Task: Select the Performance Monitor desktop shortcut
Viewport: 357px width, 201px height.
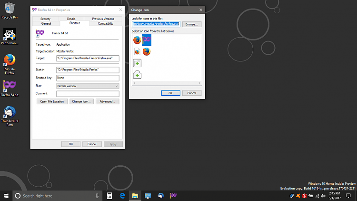Action: point(10,37)
